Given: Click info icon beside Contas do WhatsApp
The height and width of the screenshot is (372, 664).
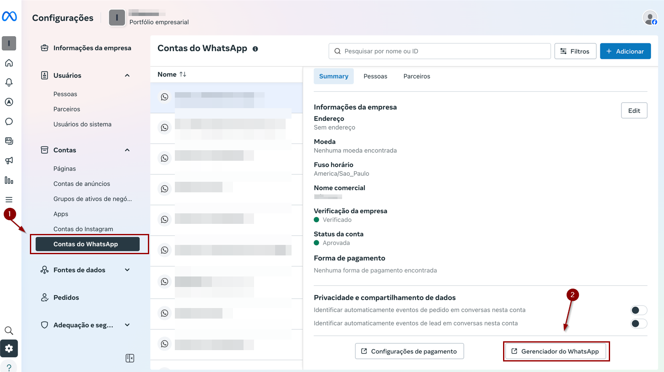Looking at the screenshot, I should click(x=255, y=49).
